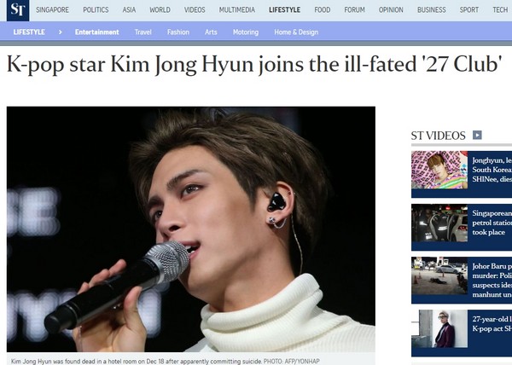
Task: Open the Fashion subsection
Action: click(178, 32)
